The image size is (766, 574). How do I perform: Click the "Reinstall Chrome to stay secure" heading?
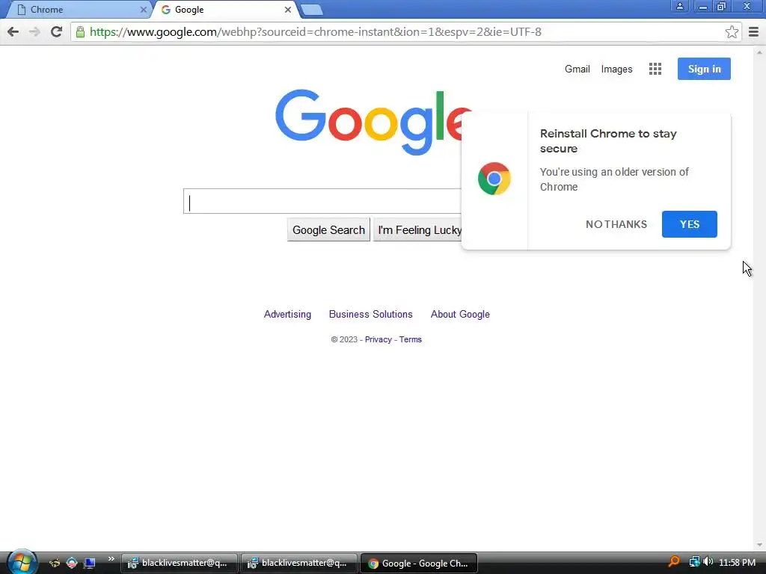tap(608, 141)
